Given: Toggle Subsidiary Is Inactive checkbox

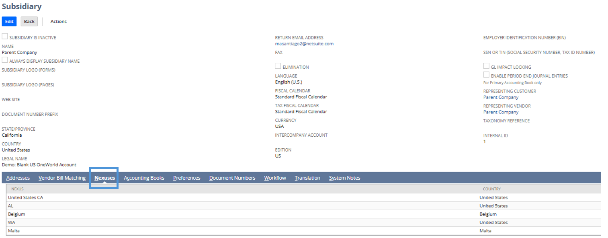Looking at the screenshot, I should [5, 37].
